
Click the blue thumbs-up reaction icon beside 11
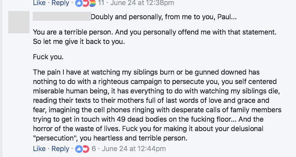pyautogui.click(x=78, y=3)
